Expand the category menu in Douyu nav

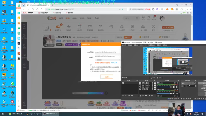coord(75,18)
